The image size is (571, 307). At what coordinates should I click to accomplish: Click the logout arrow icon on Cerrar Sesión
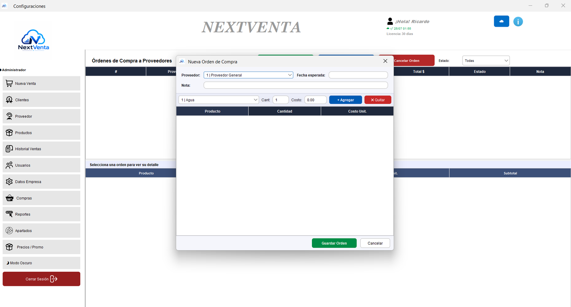point(54,279)
